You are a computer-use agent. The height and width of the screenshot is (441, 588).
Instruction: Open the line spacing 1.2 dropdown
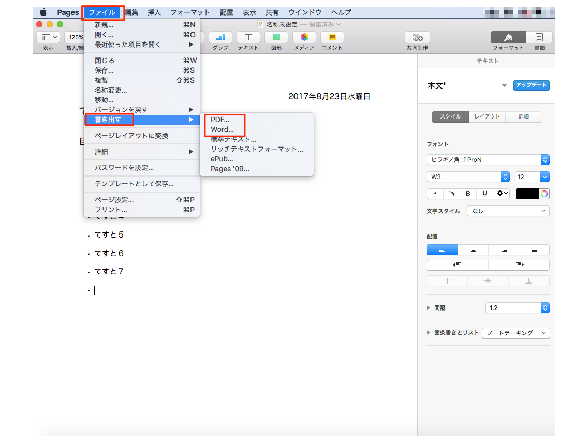click(545, 308)
